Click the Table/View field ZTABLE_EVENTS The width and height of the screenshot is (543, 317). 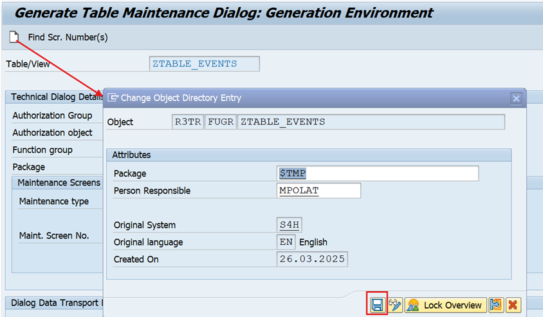204,64
